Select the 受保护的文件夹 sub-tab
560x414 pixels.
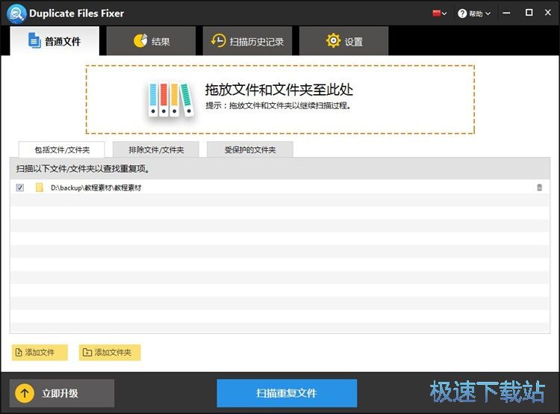[250, 149]
